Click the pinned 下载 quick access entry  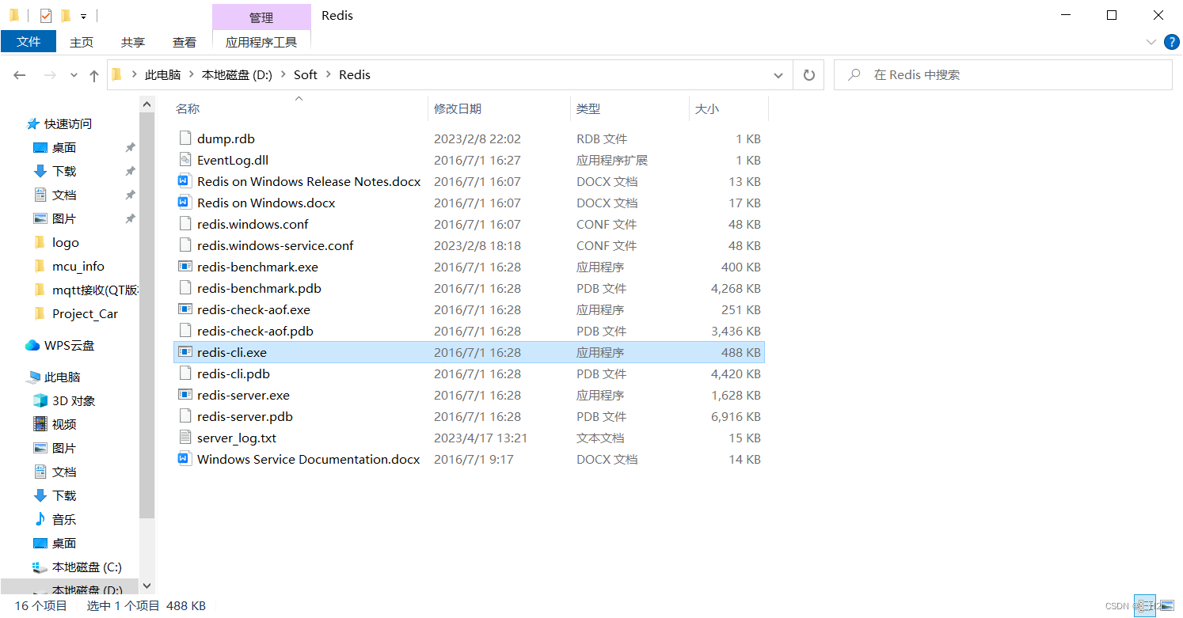click(64, 171)
